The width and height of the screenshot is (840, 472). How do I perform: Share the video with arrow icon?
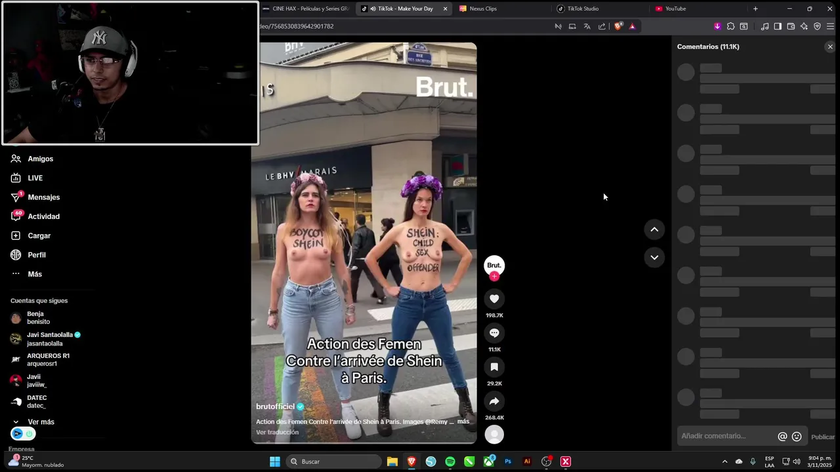pyautogui.click(x=494, y=401)
